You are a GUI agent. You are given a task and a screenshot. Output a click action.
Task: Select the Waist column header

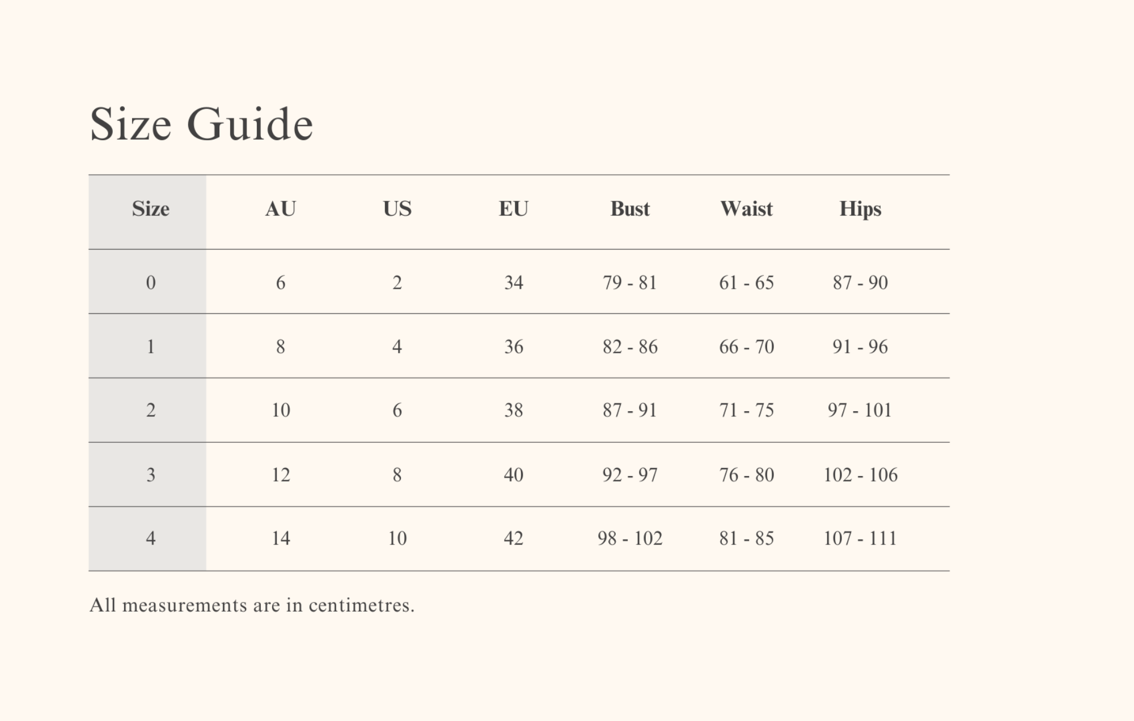[746, 209]
